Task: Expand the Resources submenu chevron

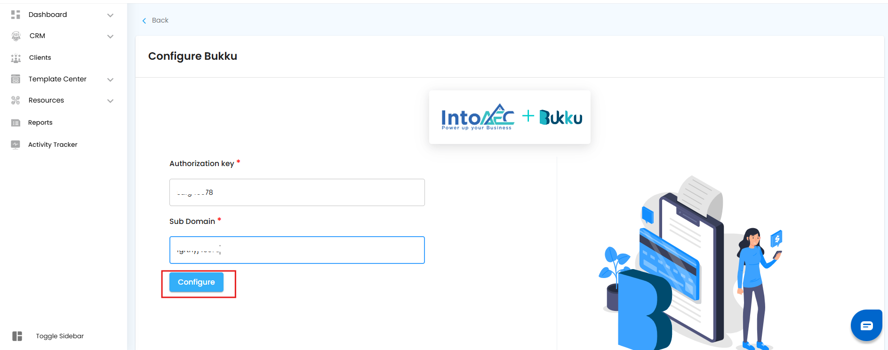Action: pos(110,101)
